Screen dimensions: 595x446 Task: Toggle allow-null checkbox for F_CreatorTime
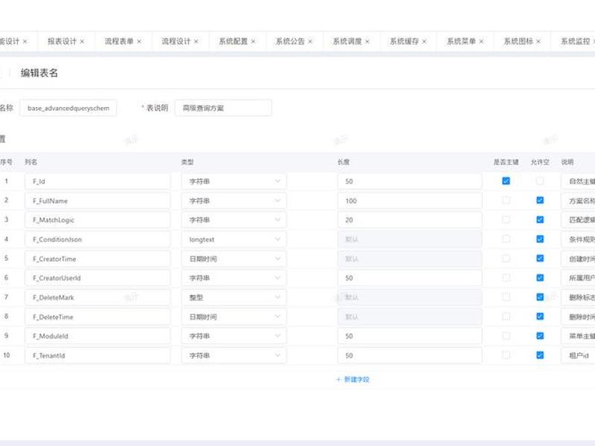tap(540, 258)
